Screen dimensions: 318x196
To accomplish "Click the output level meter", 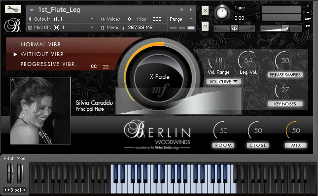I will click(x=282, y=13).
